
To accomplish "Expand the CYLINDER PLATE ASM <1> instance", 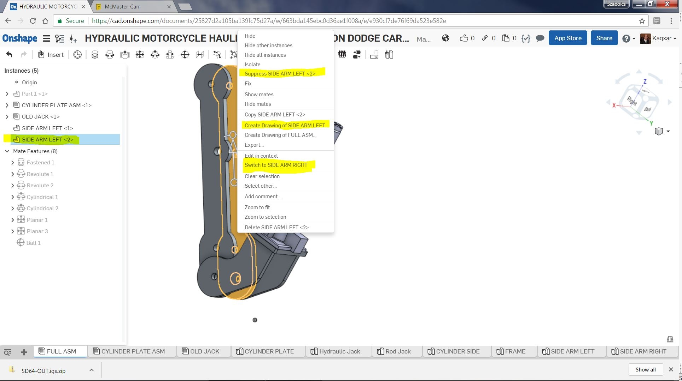I will click(x=7, y=105).
